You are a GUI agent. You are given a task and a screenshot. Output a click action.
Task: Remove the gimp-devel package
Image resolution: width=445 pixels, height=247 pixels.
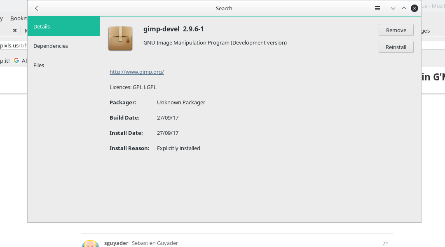tap(396, 30)
